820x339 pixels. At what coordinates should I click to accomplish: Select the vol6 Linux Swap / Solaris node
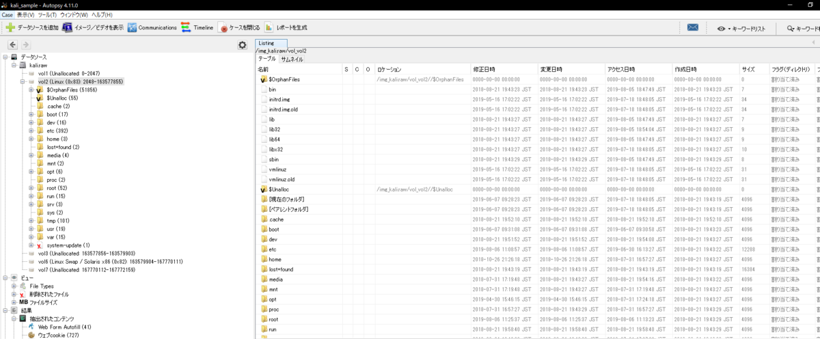coord(110,261)
